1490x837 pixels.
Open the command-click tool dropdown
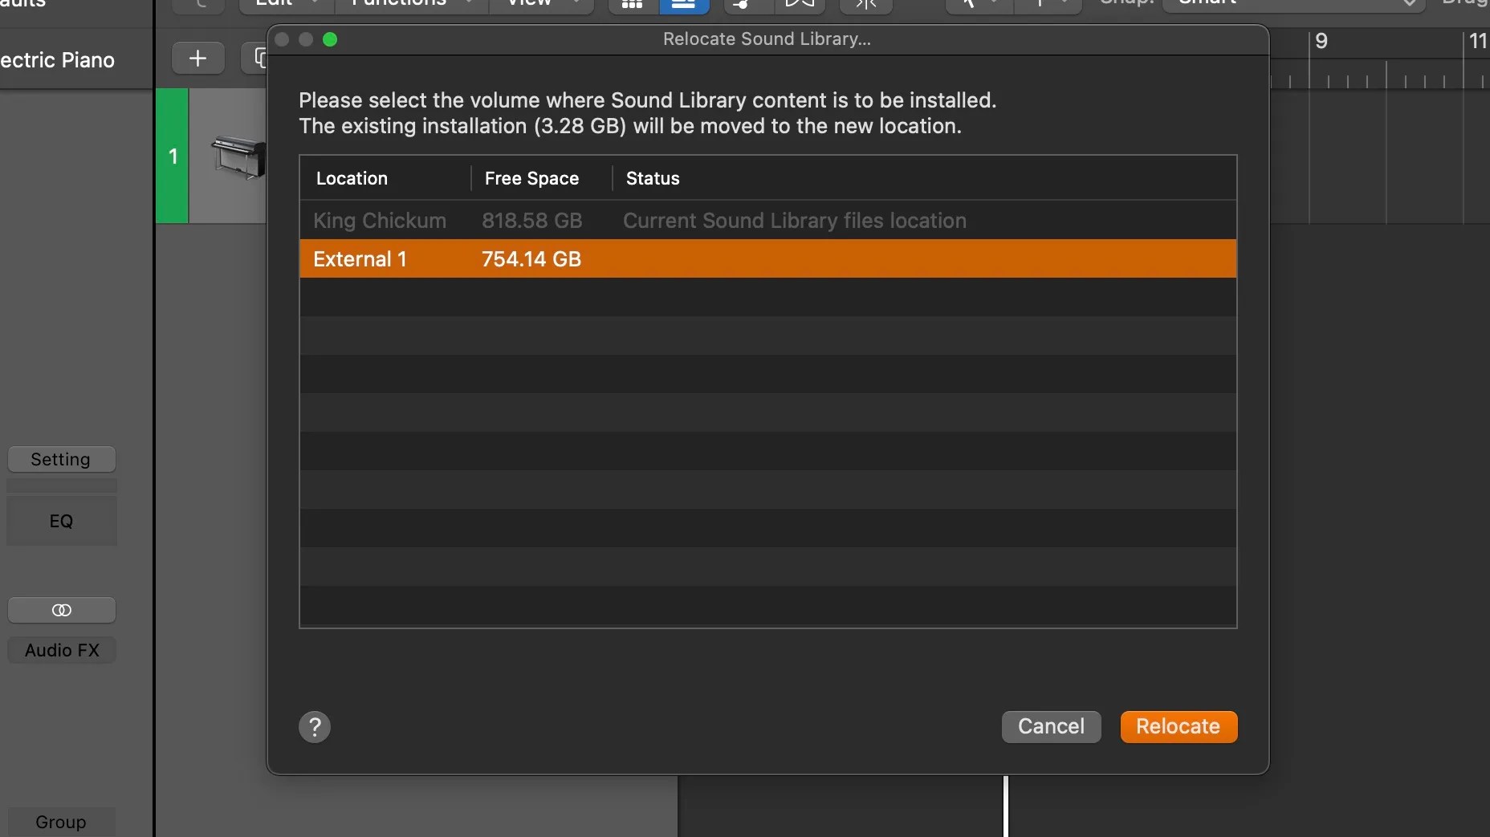pos(1064,4)
